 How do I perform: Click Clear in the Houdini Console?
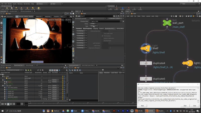185,106
